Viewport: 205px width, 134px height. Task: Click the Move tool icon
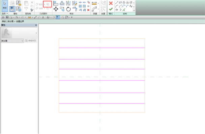point(56,9)
